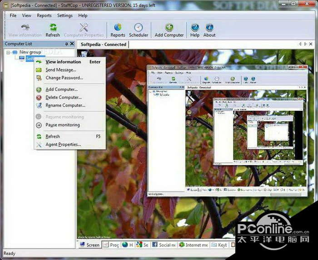Switch to the Social networks tab

(x=164, y=245)
